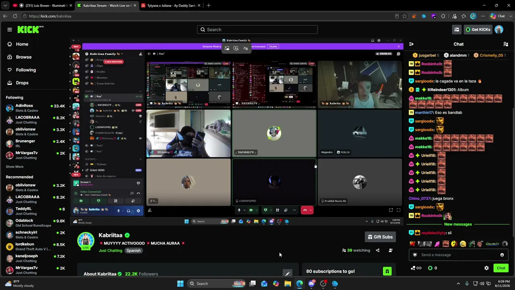This screenshot has width=515, height=290.
Task: Reload the page in the browser
Action: click(x=15, y=16)
